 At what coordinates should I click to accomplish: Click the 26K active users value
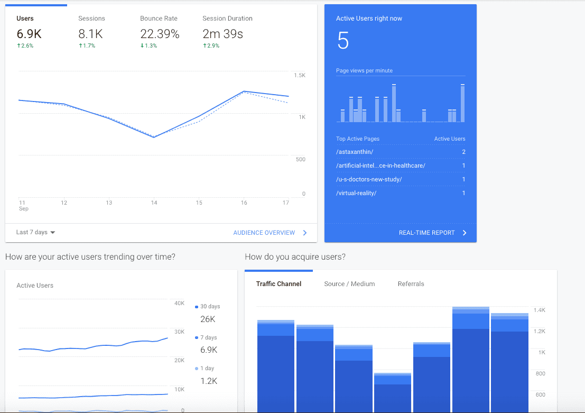208,319
